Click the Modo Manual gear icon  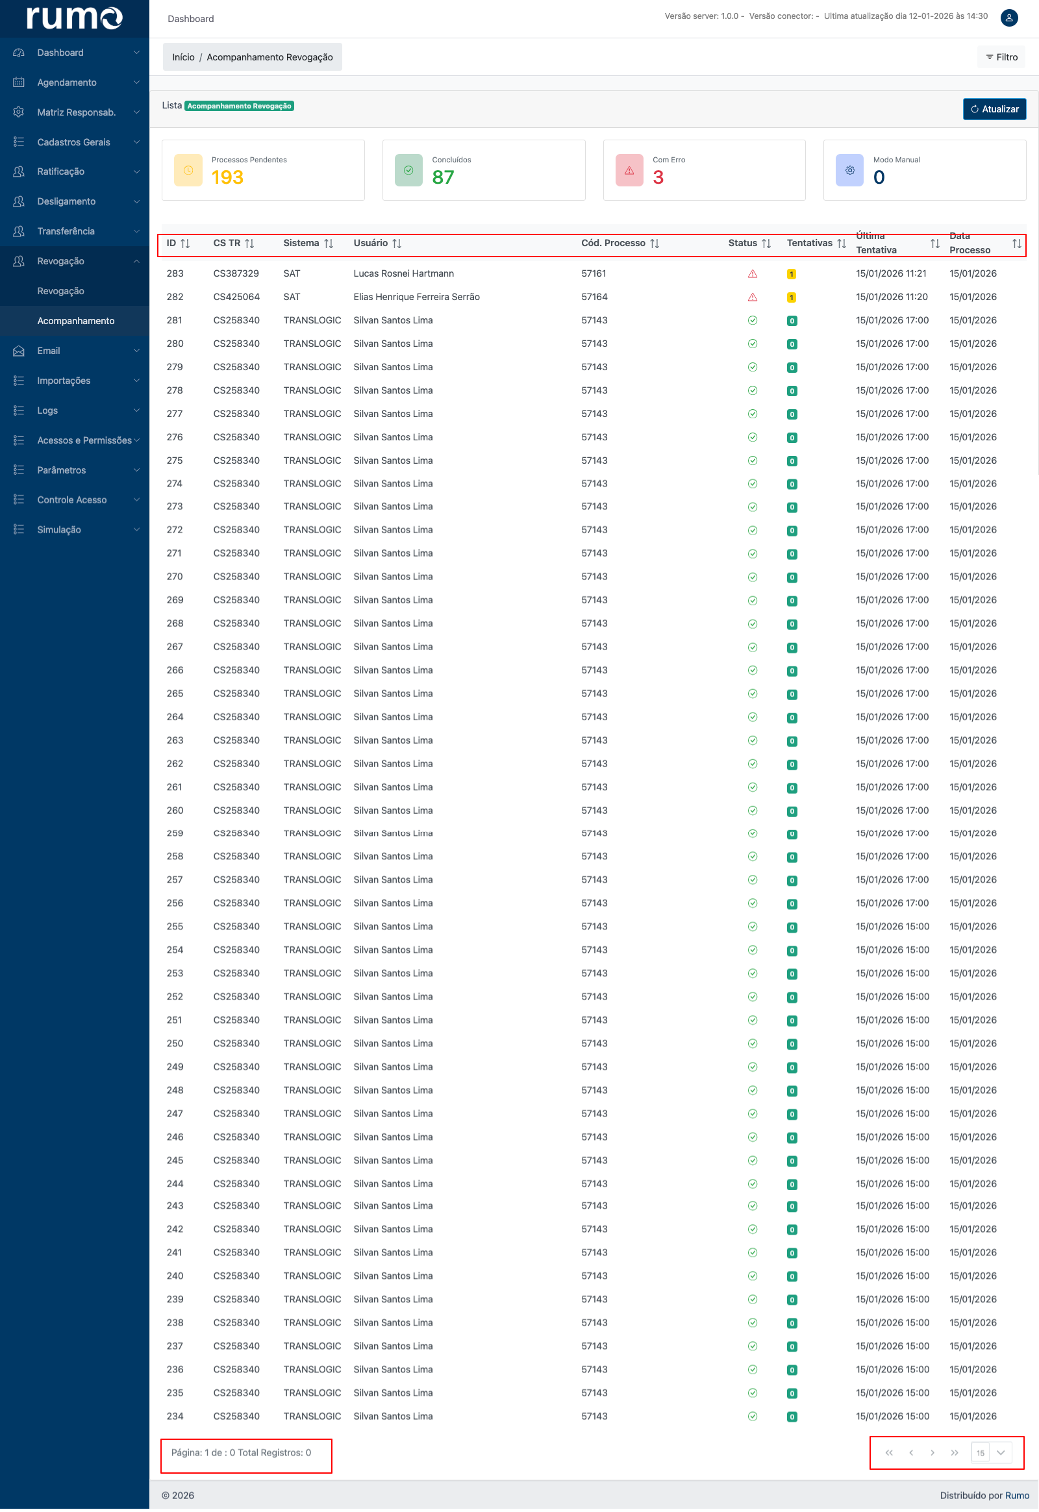pyautogui.click(x=849, y=171)
